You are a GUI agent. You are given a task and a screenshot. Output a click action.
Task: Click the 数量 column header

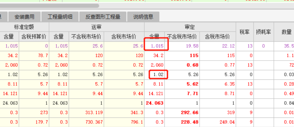coord(284,32)
